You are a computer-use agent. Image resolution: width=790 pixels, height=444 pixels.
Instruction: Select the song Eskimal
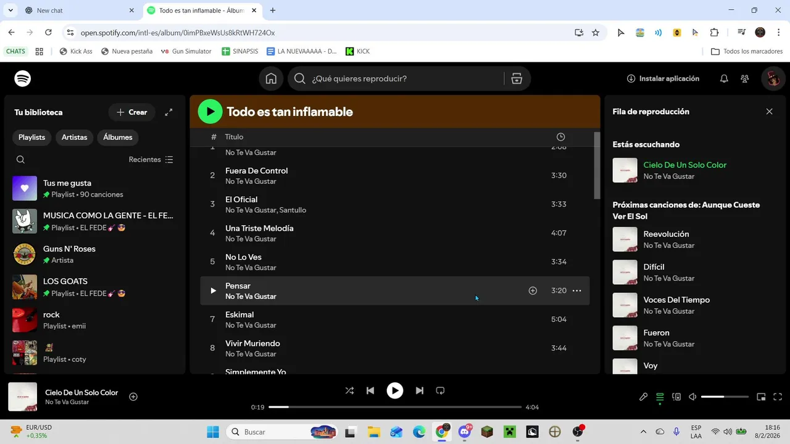(395, 319)
